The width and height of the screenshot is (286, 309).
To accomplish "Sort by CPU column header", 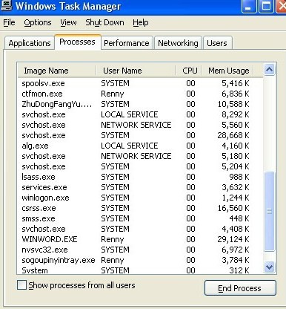I will click(189, 71).
